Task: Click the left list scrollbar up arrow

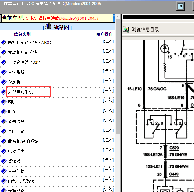Action: tap(117, 17)
